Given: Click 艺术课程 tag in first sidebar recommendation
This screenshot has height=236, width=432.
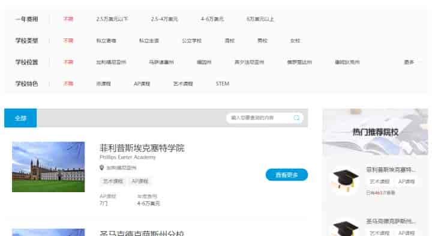Looking at the screenshot, I should tap(379, 181).
